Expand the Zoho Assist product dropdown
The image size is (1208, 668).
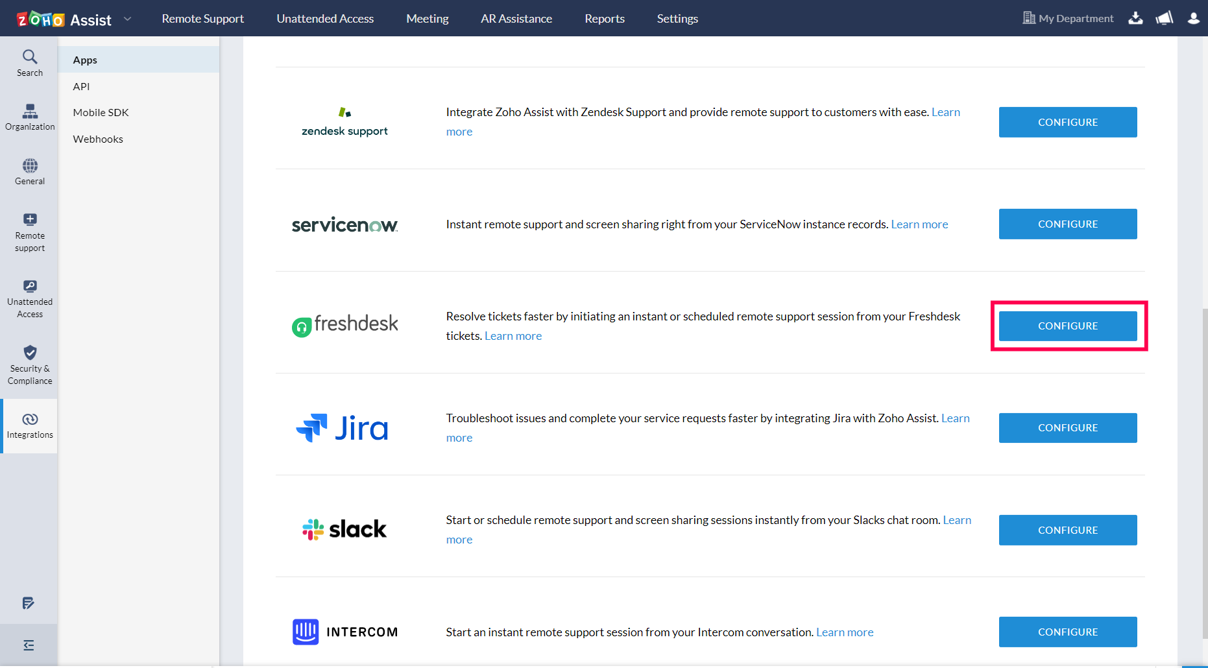pos(127,19)
